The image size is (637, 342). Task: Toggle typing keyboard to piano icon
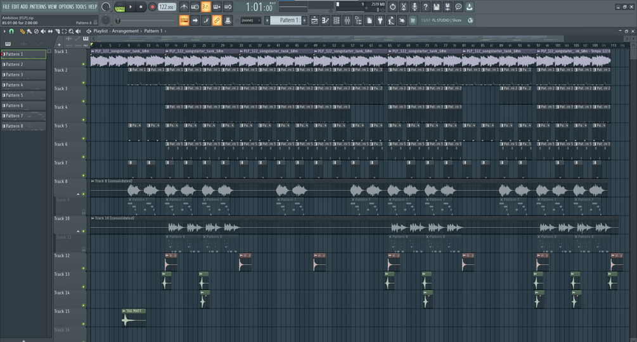184,20
